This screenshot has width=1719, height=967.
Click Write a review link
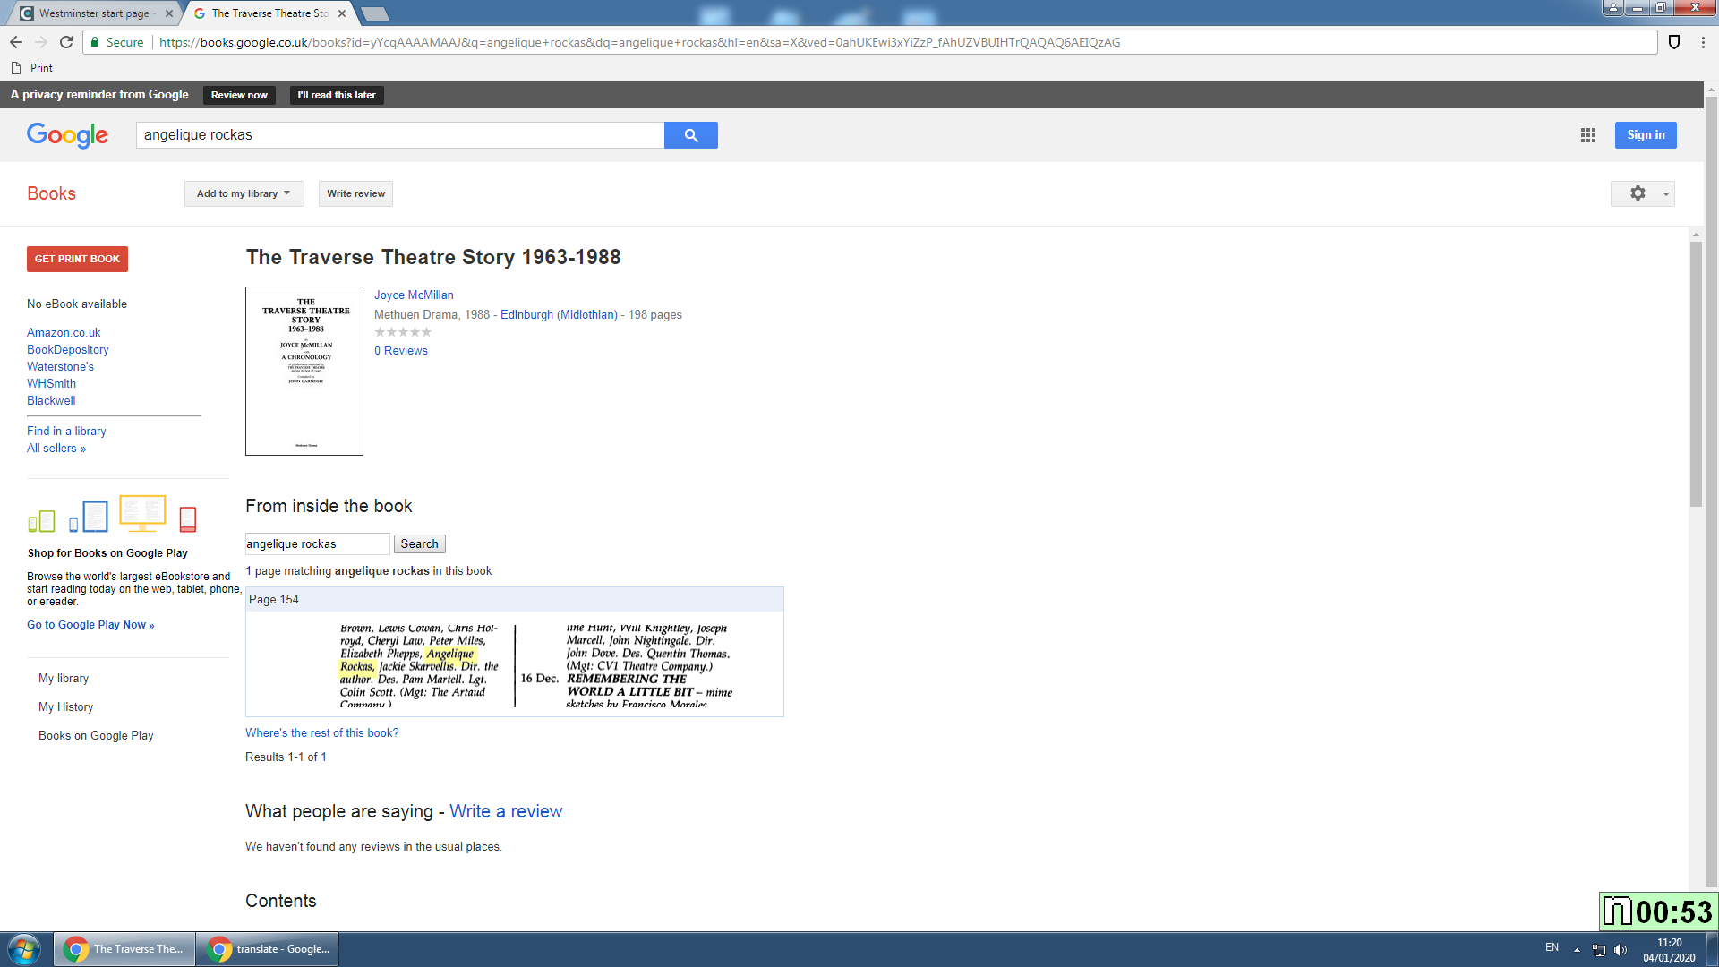click(506, 811)
